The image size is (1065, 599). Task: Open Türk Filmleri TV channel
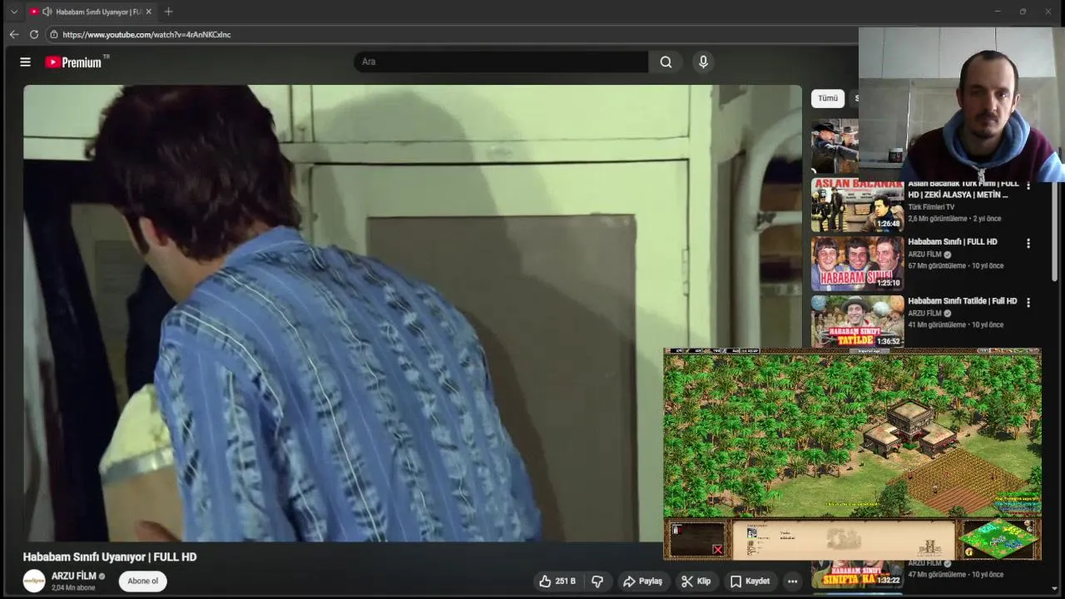(x=931, y=207)
